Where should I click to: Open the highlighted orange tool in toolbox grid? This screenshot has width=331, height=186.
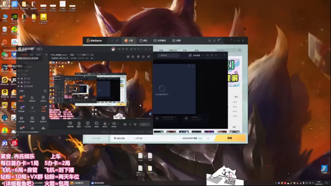coord(22,98)
